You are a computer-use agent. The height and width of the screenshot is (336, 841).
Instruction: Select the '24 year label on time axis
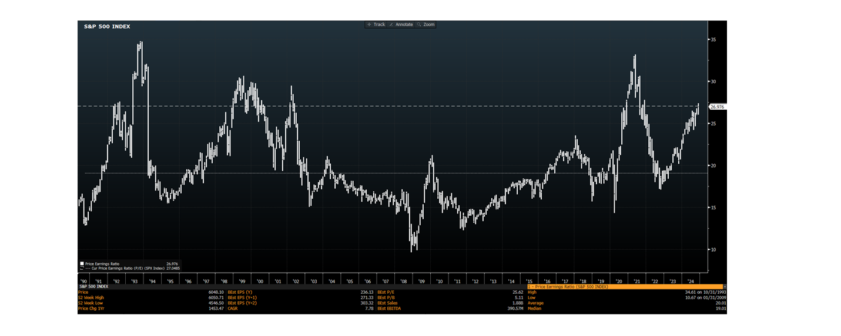pos(691,281)
